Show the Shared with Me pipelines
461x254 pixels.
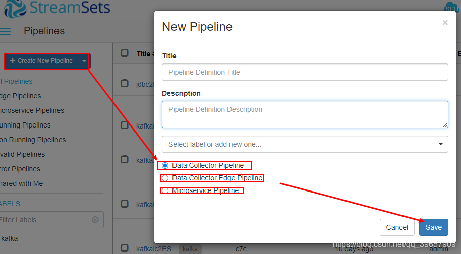(x=22, y=183)
